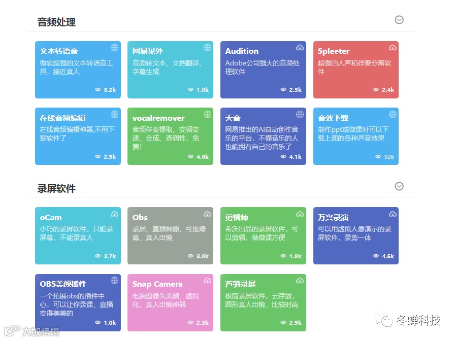Click globe icon on 在线音频编辑 card
This screenshot has width=455, height=340.
click(114, 114)
